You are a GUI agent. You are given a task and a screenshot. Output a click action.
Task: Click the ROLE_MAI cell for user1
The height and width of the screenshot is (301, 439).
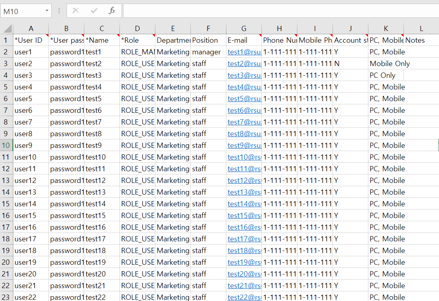point(137,52)
